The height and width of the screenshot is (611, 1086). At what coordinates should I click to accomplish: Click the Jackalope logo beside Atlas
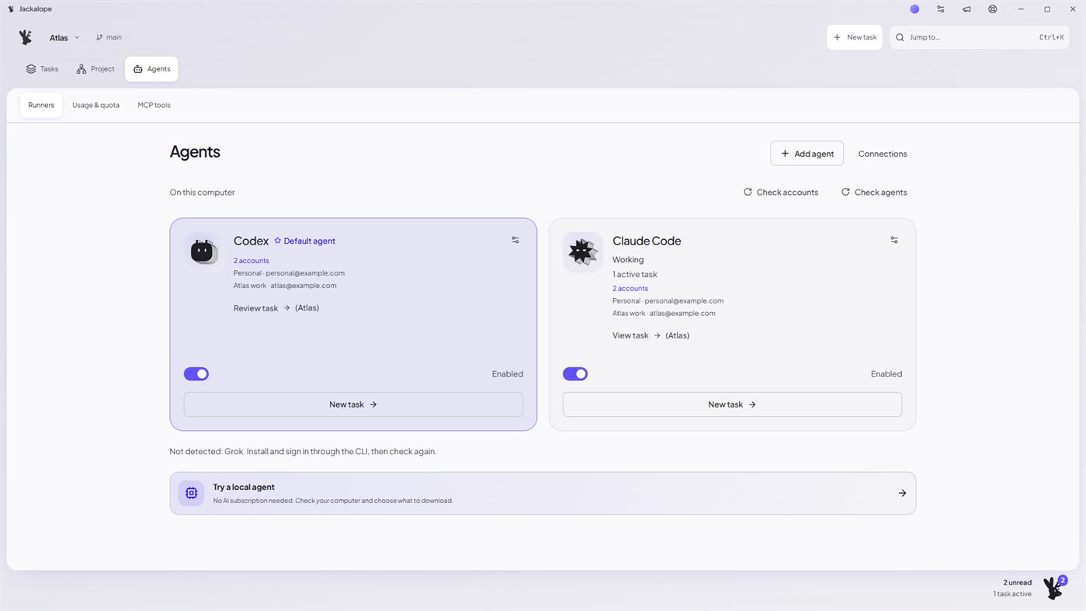(x=26, y=37)
